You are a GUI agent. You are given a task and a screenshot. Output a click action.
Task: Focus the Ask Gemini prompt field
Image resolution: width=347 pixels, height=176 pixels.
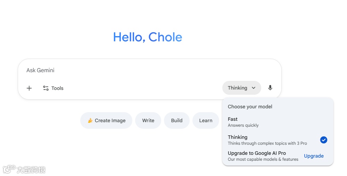tap(139, 70)
